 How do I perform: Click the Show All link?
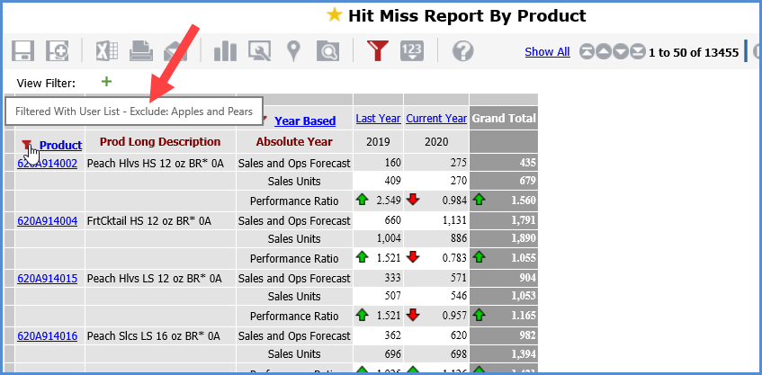point(547,52)
